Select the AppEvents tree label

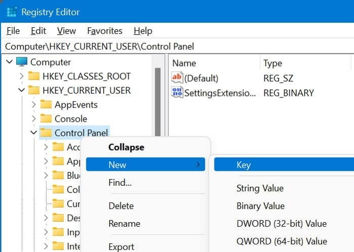click(x=76, y=105)
